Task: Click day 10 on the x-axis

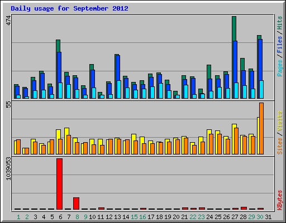Action: 92,217
